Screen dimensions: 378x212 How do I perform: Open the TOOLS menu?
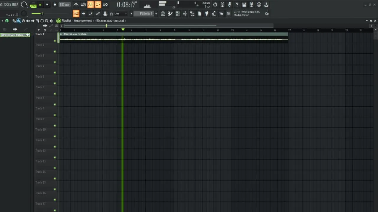[7, 4]
